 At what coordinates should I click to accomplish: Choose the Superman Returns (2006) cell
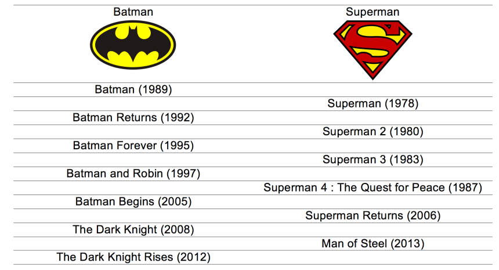pos(373,216)
